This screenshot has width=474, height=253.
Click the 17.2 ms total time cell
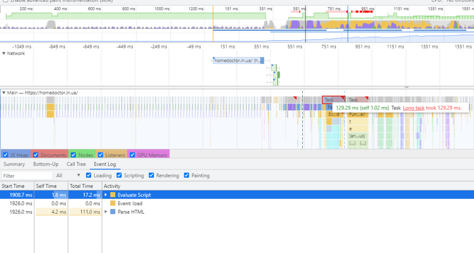click(85, 195)
